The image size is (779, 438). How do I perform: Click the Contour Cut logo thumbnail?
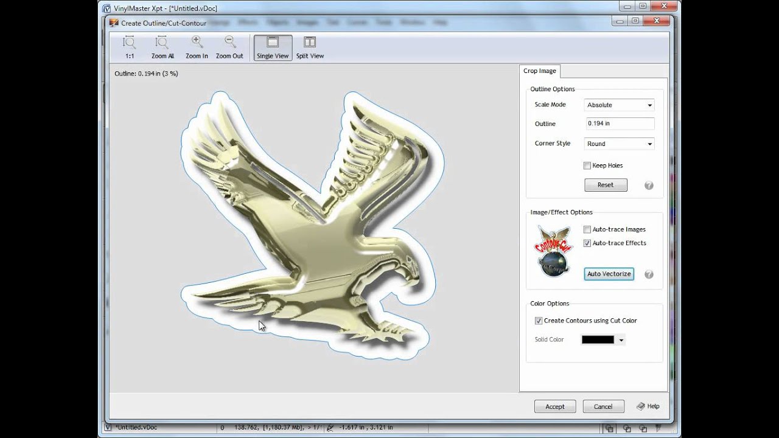(553, 251)
